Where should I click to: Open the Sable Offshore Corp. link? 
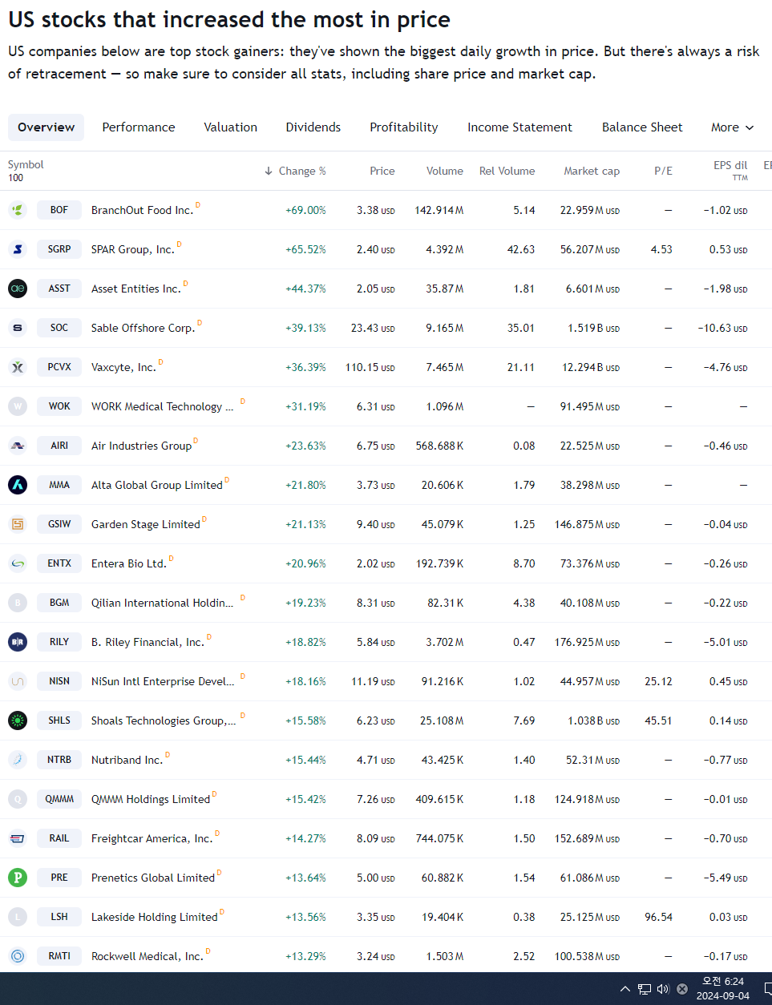pos(143,328)
